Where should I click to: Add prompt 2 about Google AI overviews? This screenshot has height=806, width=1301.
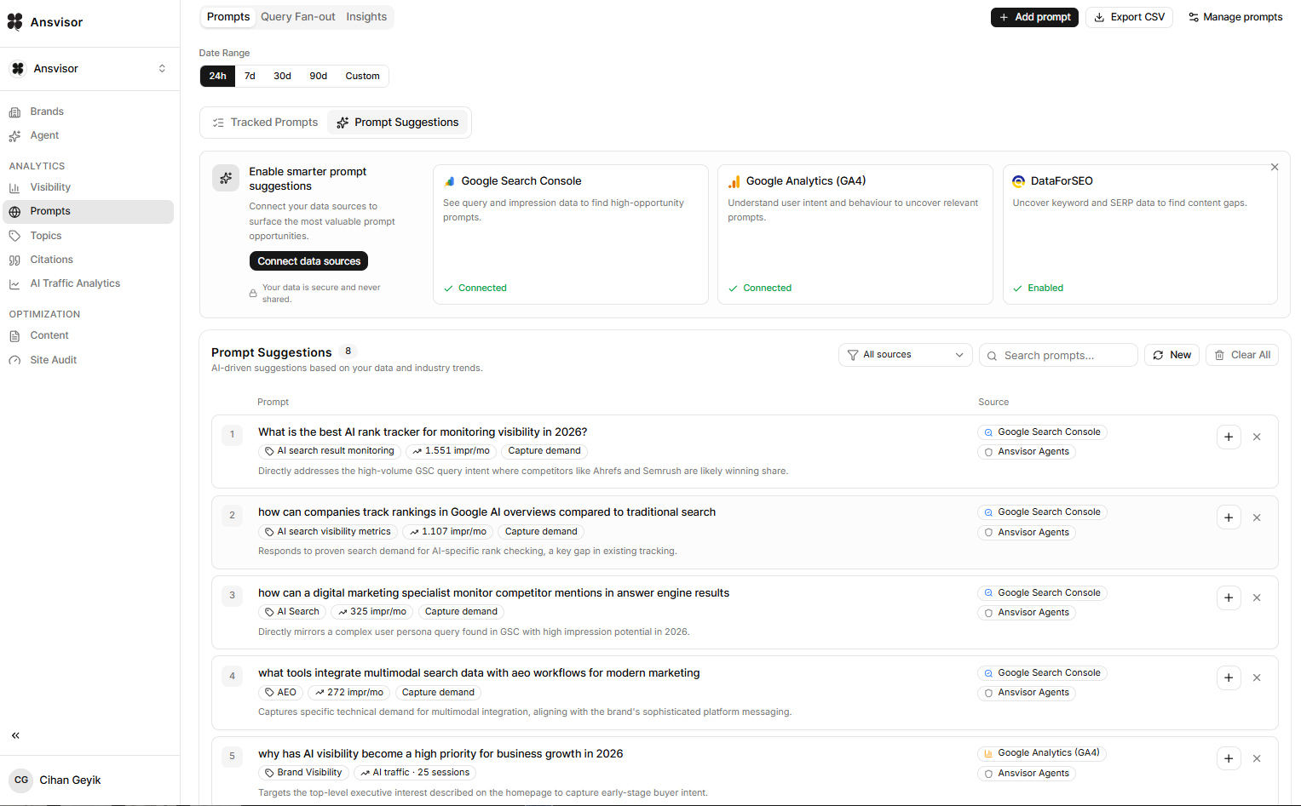[1229, 517]
